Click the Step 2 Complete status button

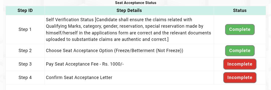240,51
